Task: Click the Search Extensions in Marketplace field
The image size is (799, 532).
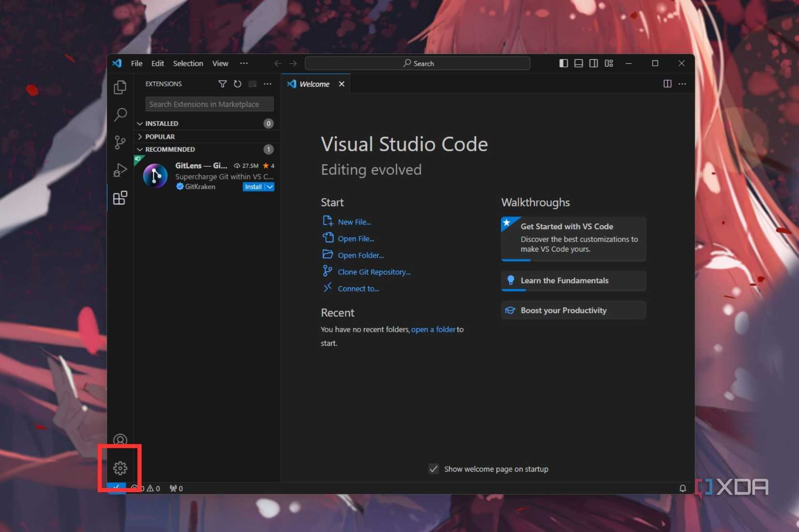Action: pos(209,104)
